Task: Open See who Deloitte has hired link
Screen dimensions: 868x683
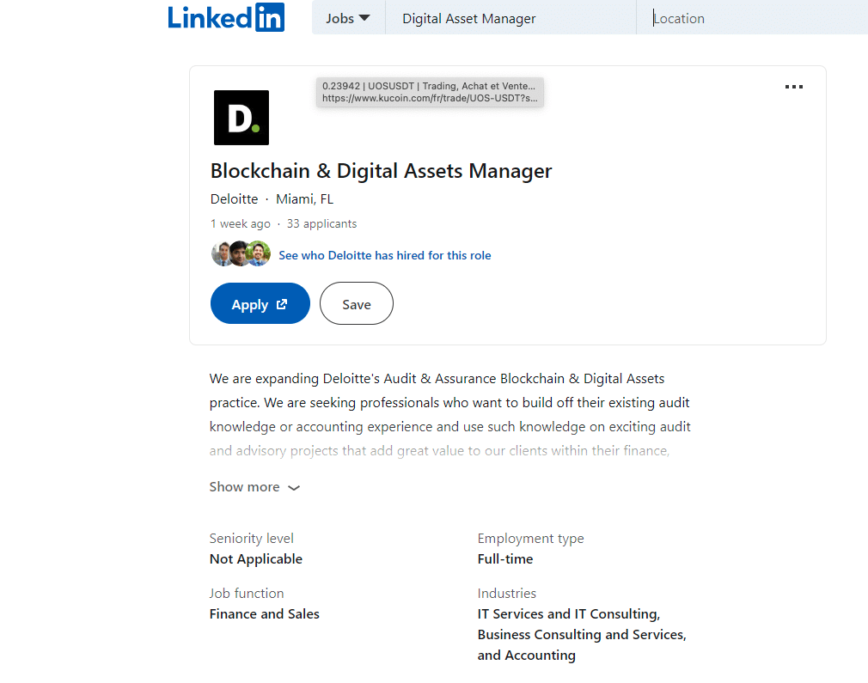Action: [385, 255]
